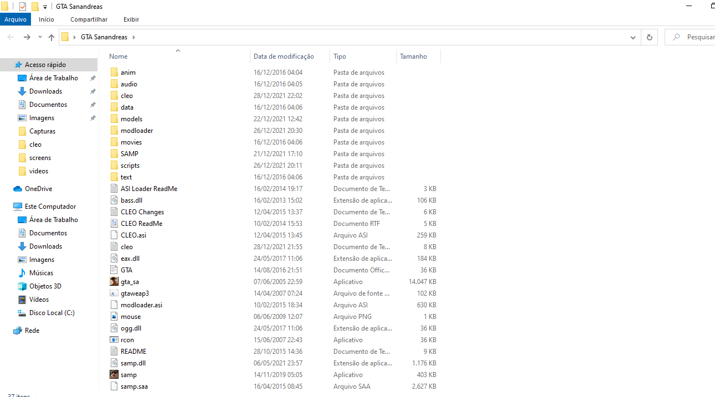This screenshot has height=397, width=715.
Task: Open the anim folder icon
Action: click(x=114, y=73)
